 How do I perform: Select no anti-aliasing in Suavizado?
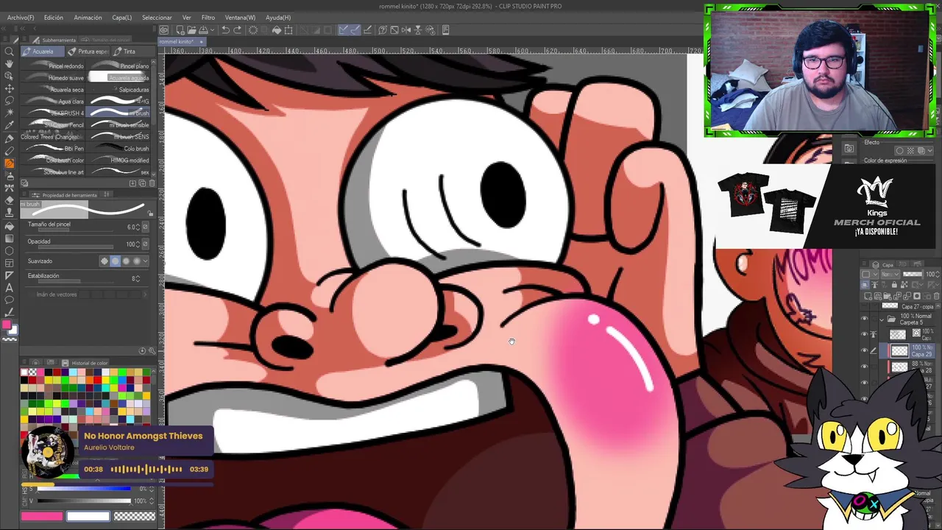coord(104,261)
